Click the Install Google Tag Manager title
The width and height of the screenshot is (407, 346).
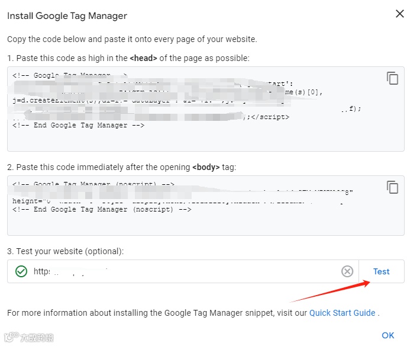pos(67,16)
